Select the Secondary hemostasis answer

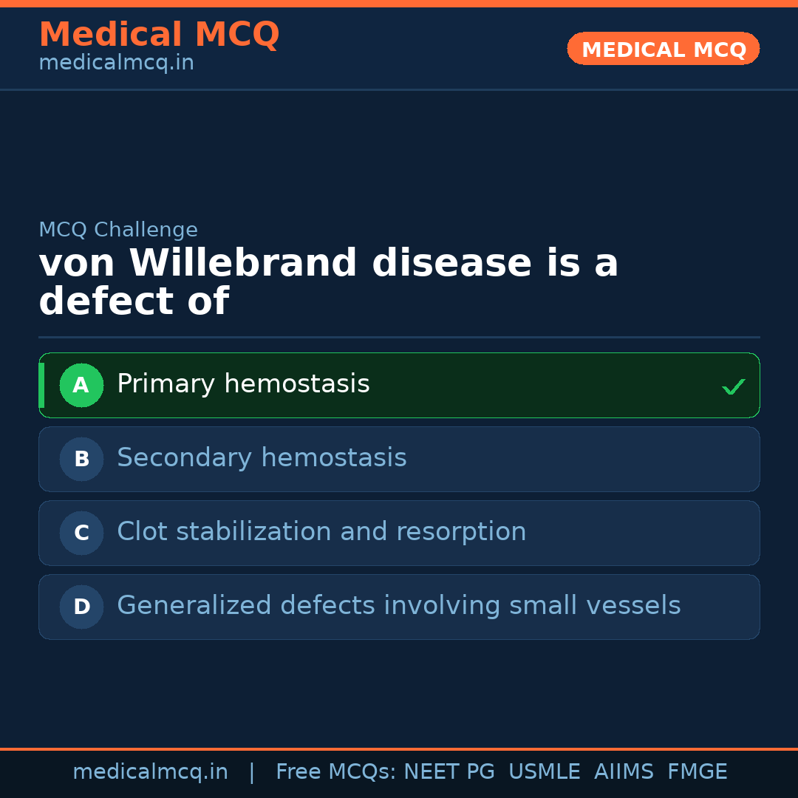(262, 458)
